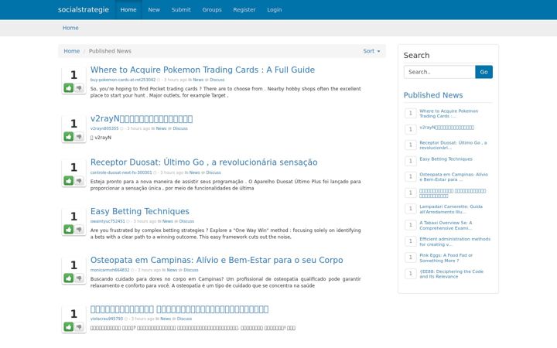This screenshot has width=557, height=348.
Task: Open sidebar link 'Easy Betting Techniques'
Action: [446, 159]
